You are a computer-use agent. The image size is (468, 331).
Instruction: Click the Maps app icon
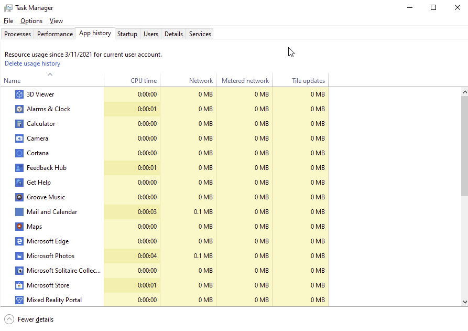(x=19, y=227)
